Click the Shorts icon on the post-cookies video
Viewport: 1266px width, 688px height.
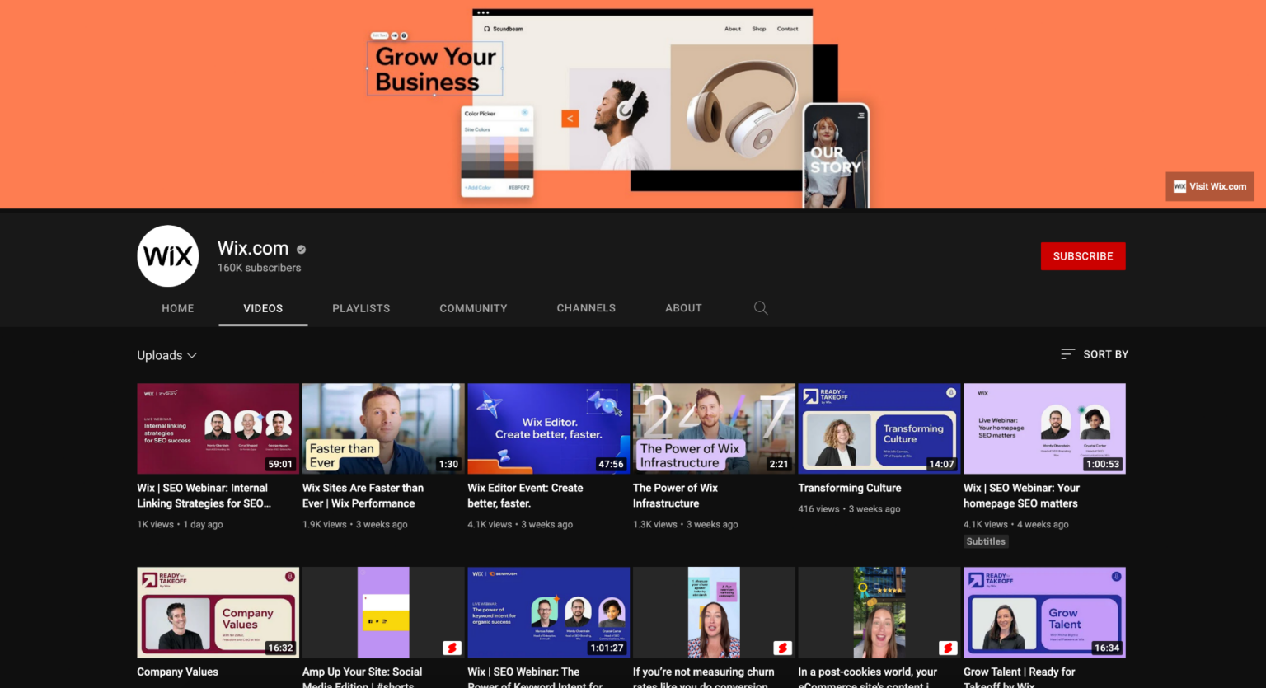(x=946, y=648)
